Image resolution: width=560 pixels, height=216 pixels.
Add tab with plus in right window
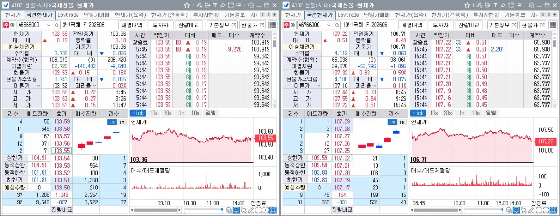point(555,15)
